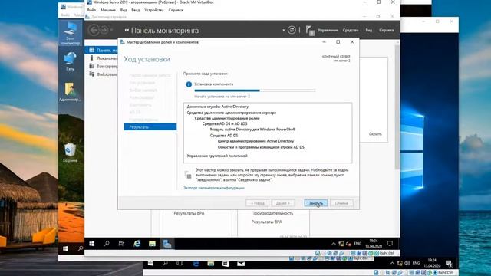This screenshot has width=491, height=276.
Task: Select Результаты step in wizard sidebar
Action: [150, 127]
